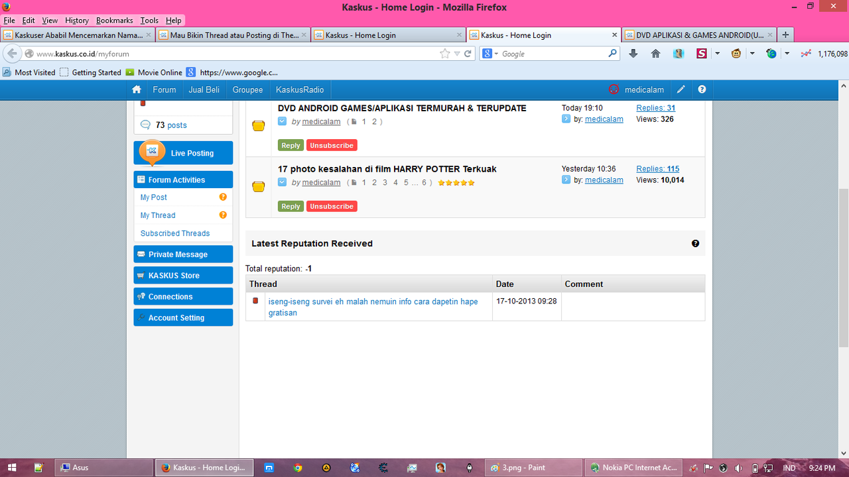Click the help icon next to My Post
Viewport: 849px width, 477px height.
click(x=223, y=197)
